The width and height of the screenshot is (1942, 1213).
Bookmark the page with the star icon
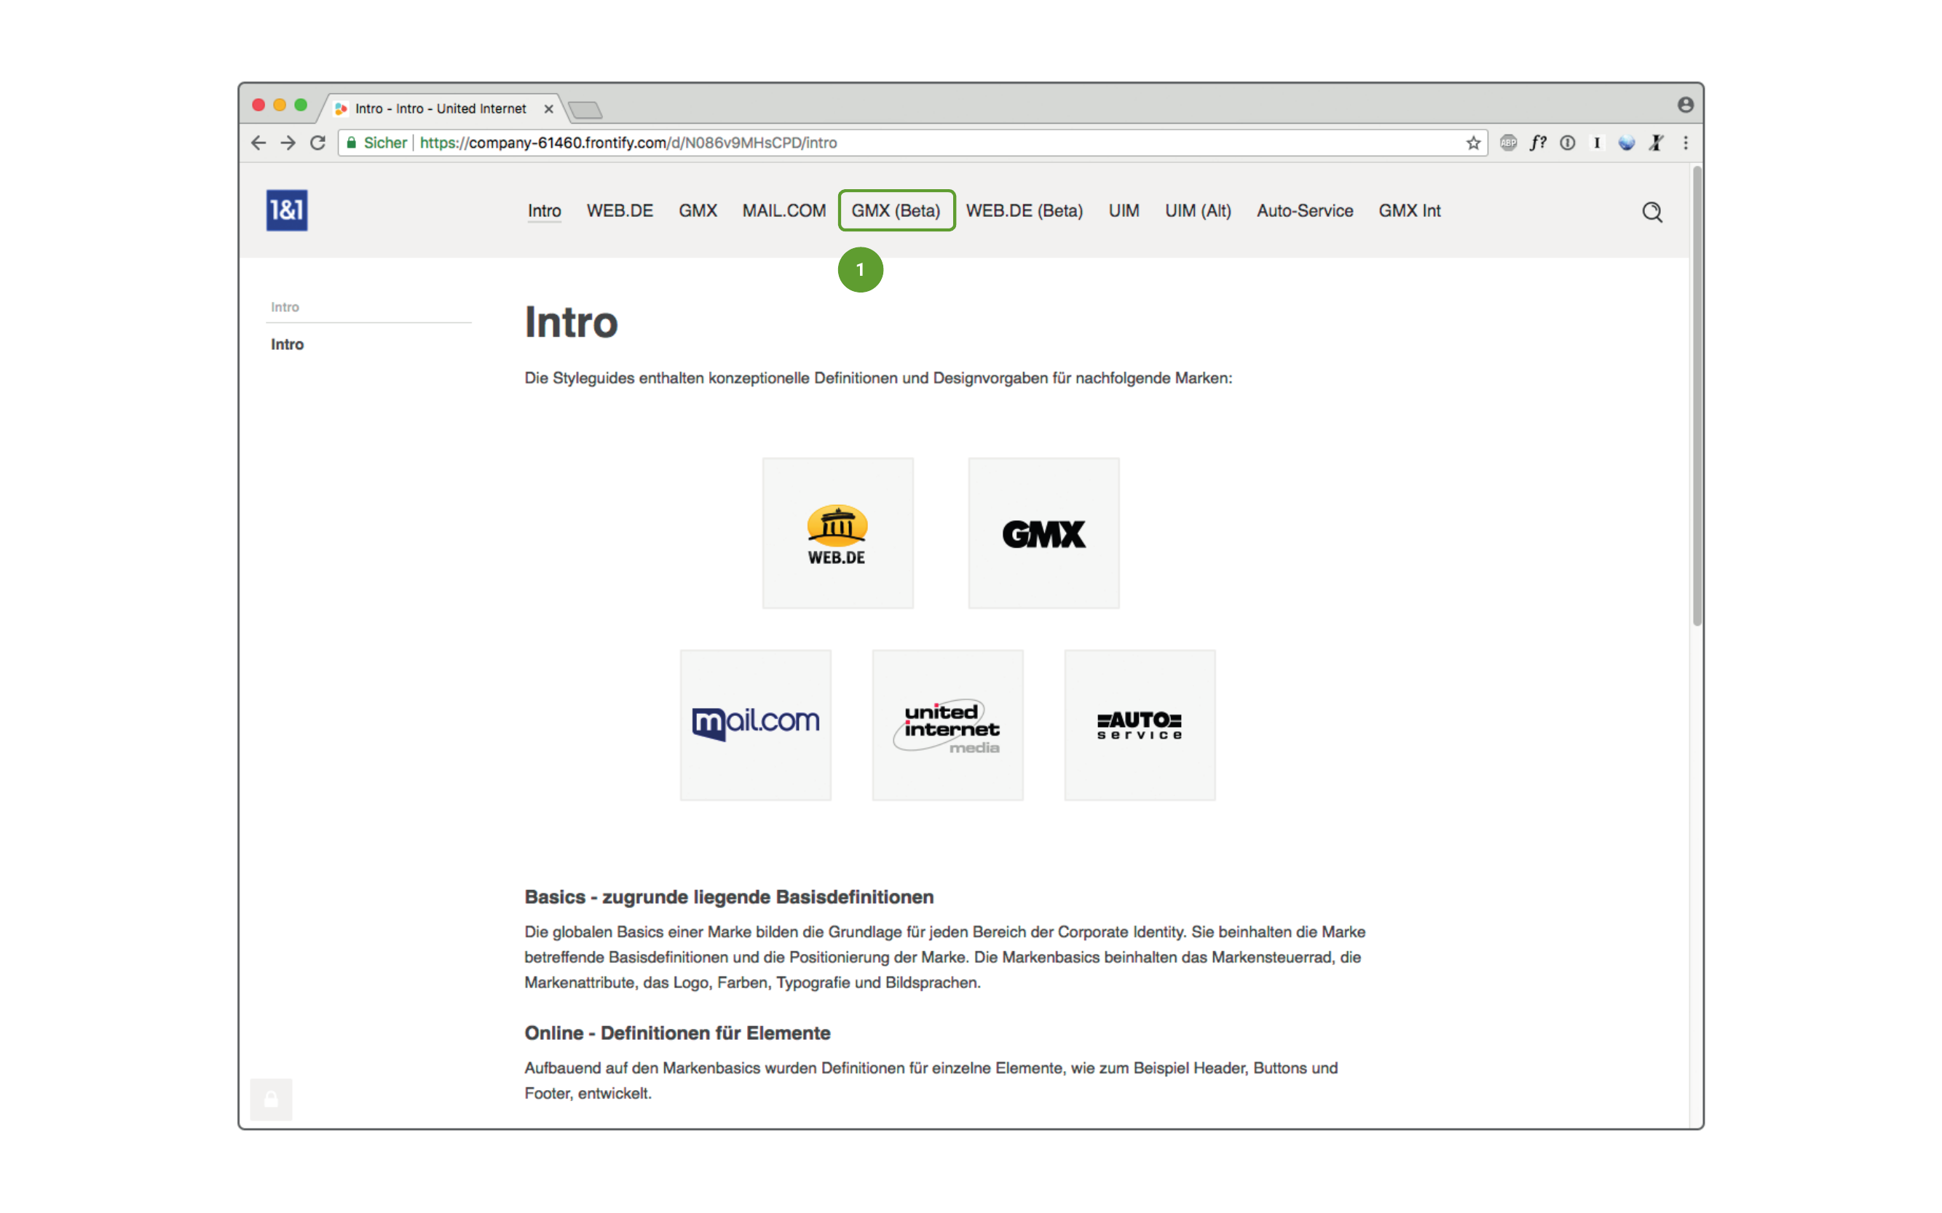(x=1474, y=143)
